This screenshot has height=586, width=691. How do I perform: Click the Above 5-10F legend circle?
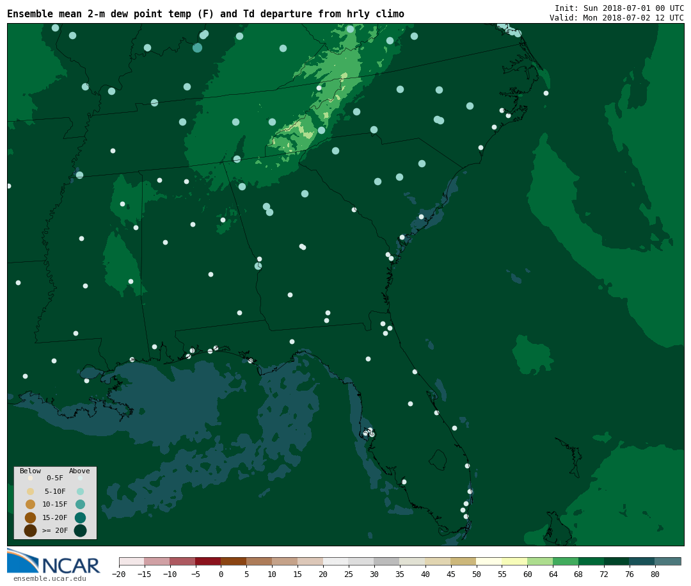(80, 491)
